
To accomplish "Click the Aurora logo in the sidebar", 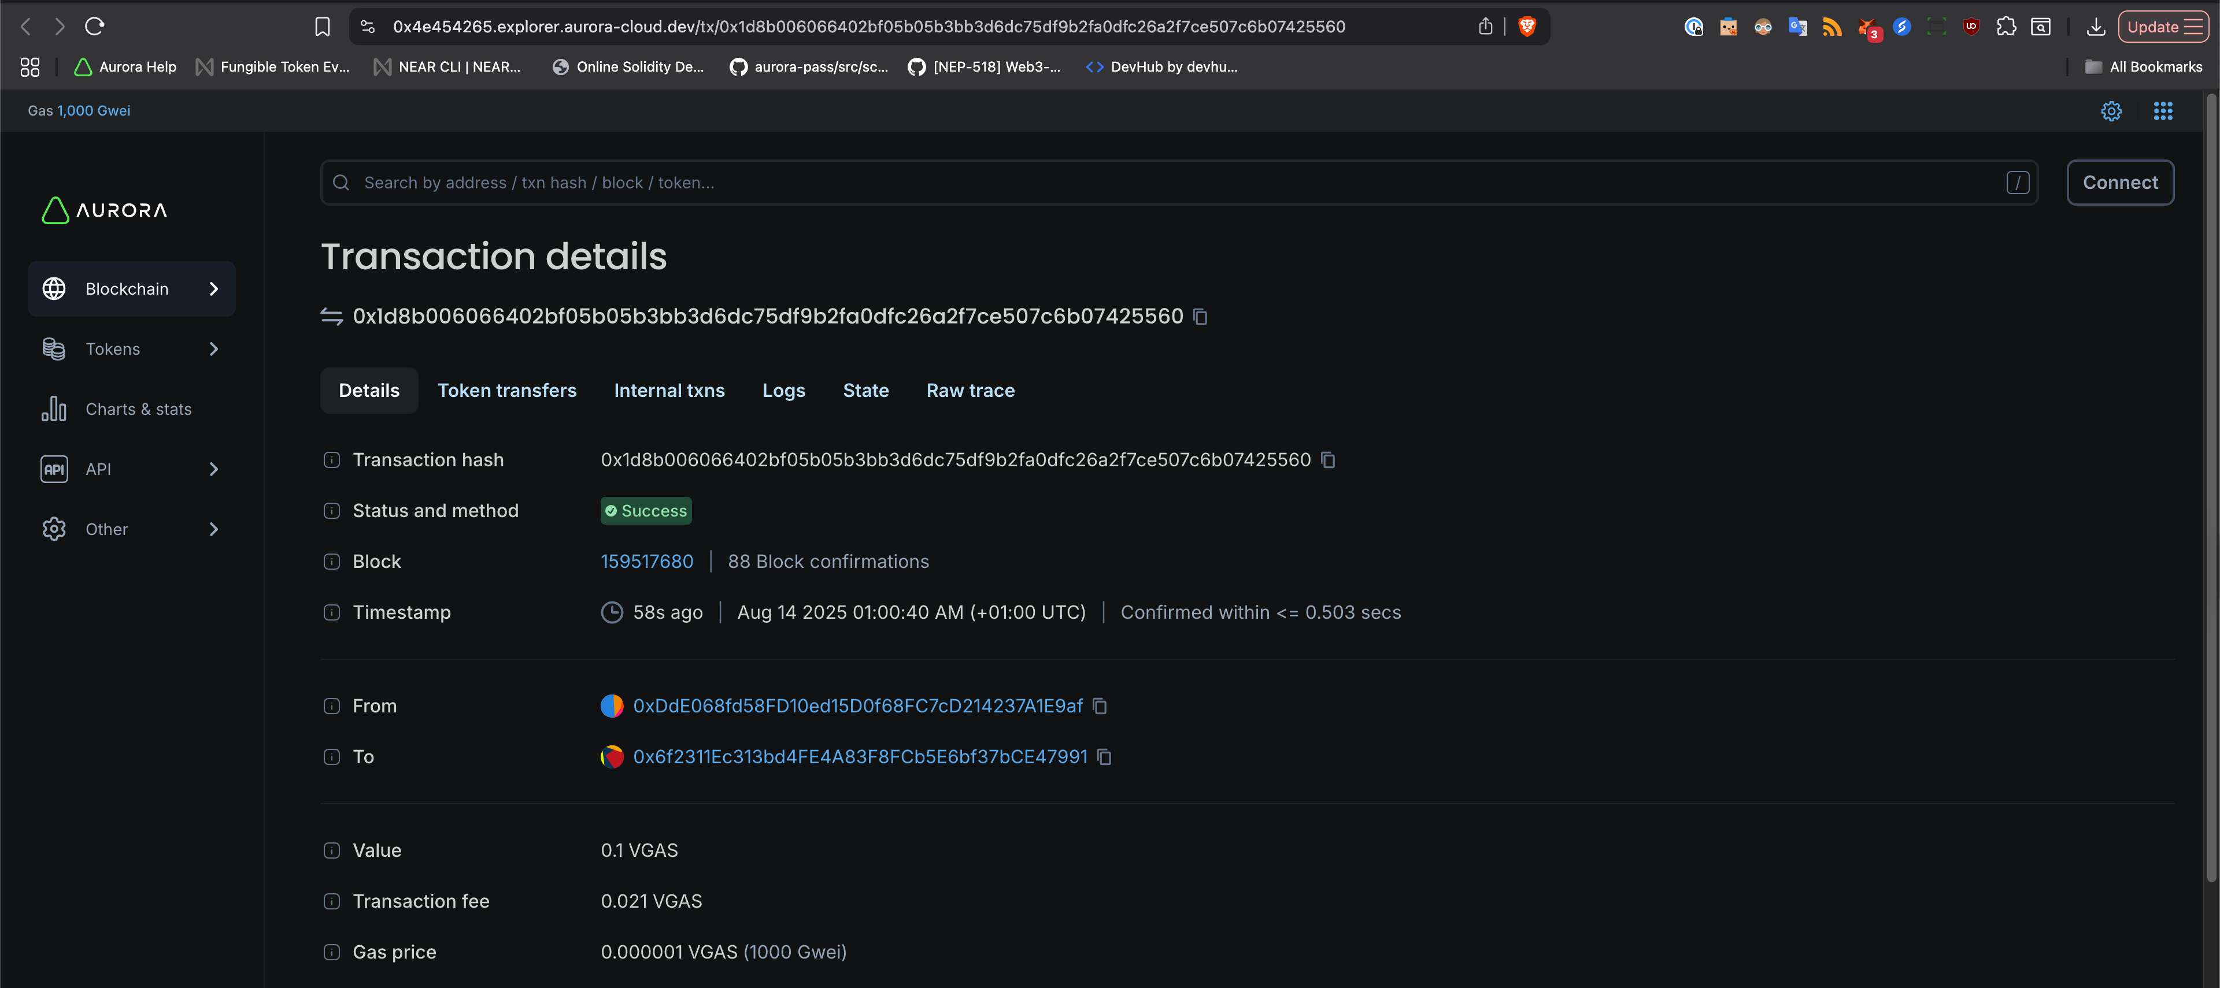I will [x=102, y=210].
